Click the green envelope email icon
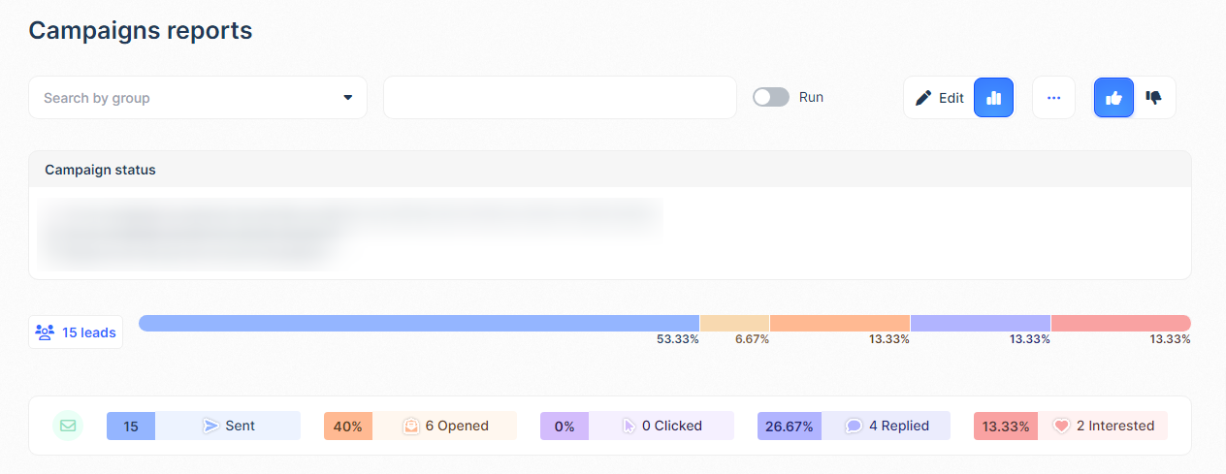Image resolution: width=1226 pixels, height=474 pixels. (68, 426)
